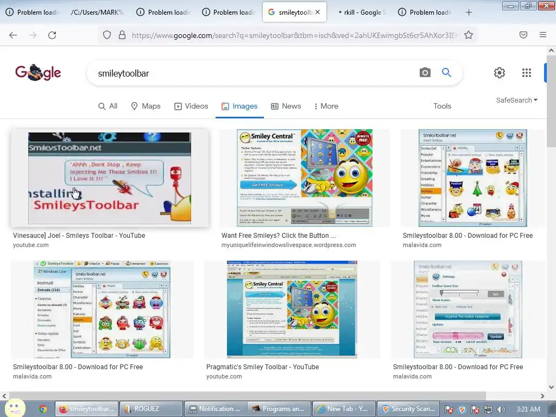Screen dimensions: 556x417
Task: Click myuniquelifeinwindowslivespace.wordpress.com source
Action: (x=289, y=245)
